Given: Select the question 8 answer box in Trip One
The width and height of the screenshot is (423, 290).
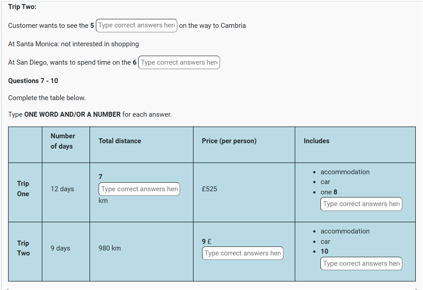Looking at the screenshot, I should coord(361,204).
